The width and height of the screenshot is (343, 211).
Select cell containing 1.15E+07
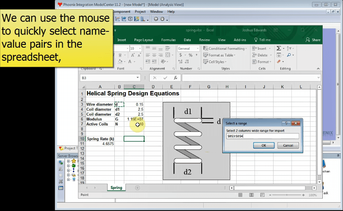click(x=134, y=119)
